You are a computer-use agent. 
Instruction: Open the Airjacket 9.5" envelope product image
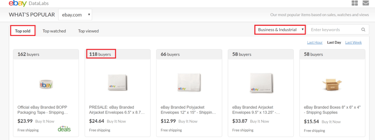click(261, 83)
